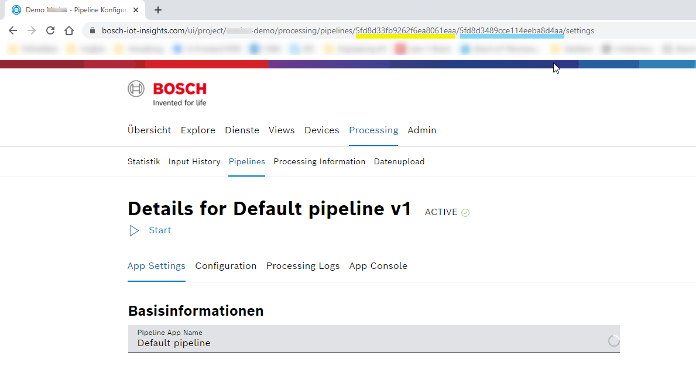Open the Explore menu item
This screenshot has height=373, width=696.
coord(198,130)
